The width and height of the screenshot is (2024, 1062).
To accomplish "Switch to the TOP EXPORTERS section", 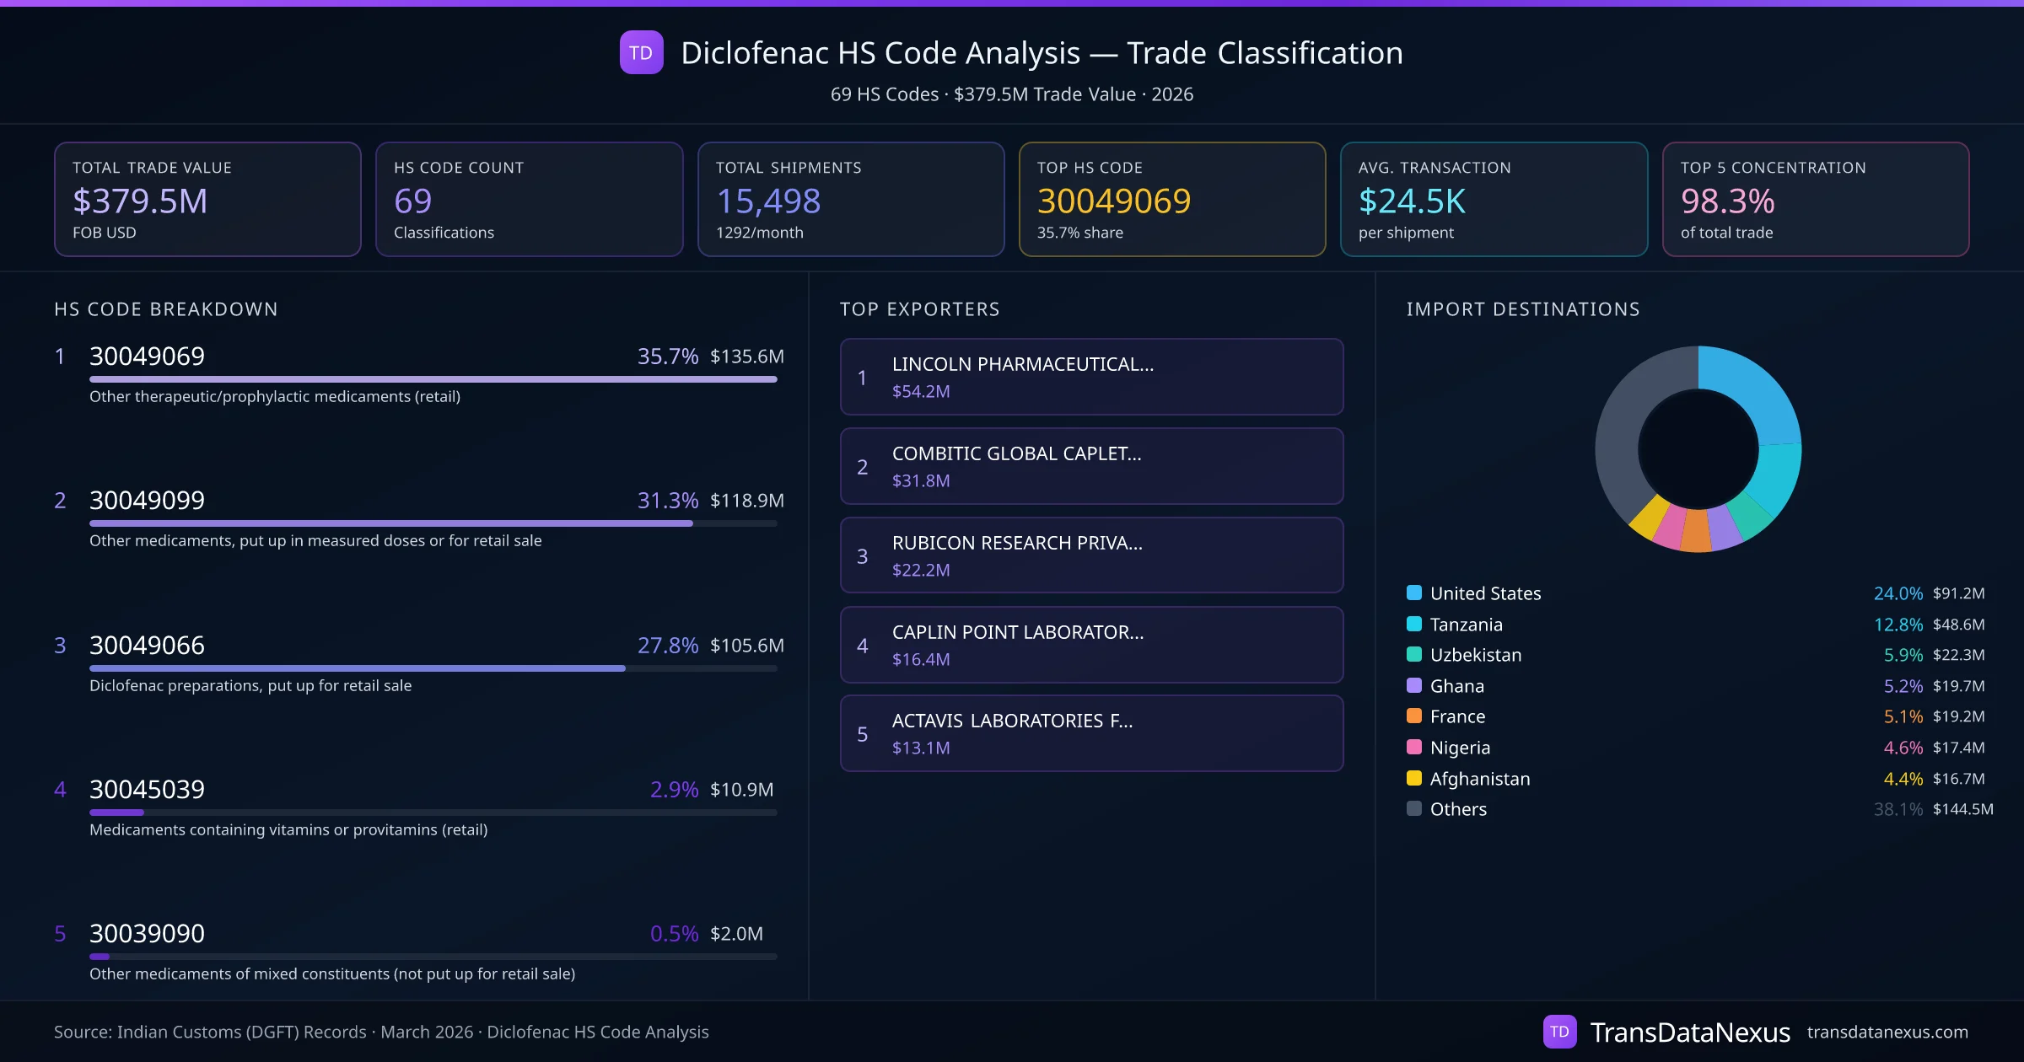I will pos(920,308).
